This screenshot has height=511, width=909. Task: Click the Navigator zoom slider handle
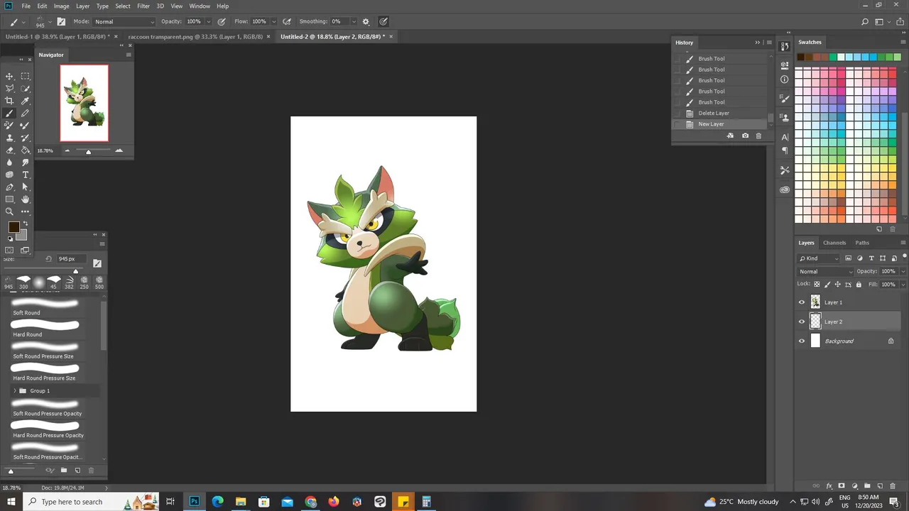coord(89,152)
